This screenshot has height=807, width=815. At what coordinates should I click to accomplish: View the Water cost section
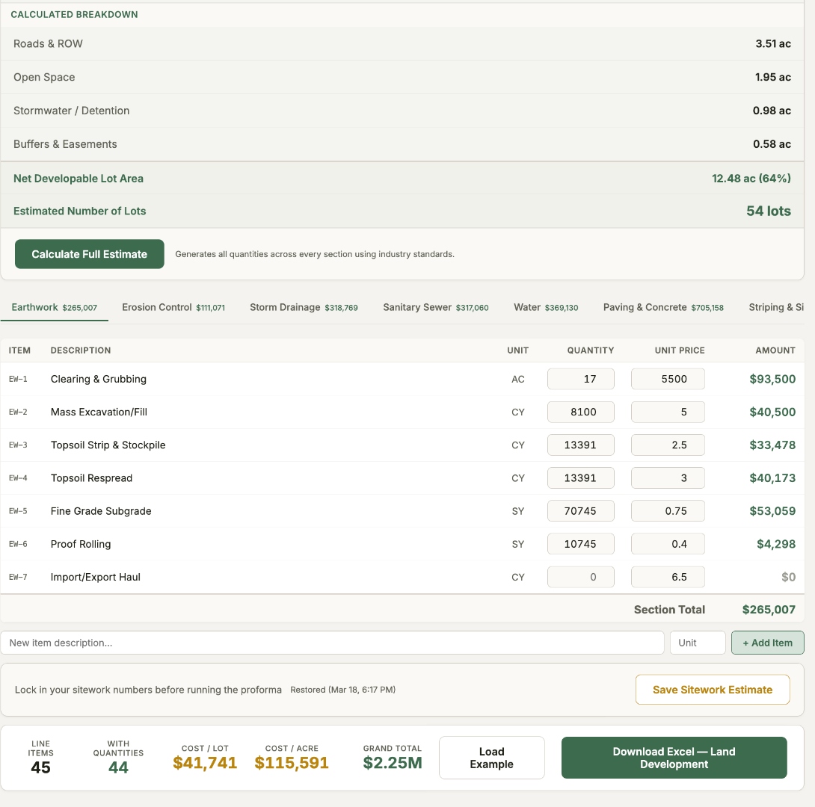pyautogui.click(x=546, y=306)
